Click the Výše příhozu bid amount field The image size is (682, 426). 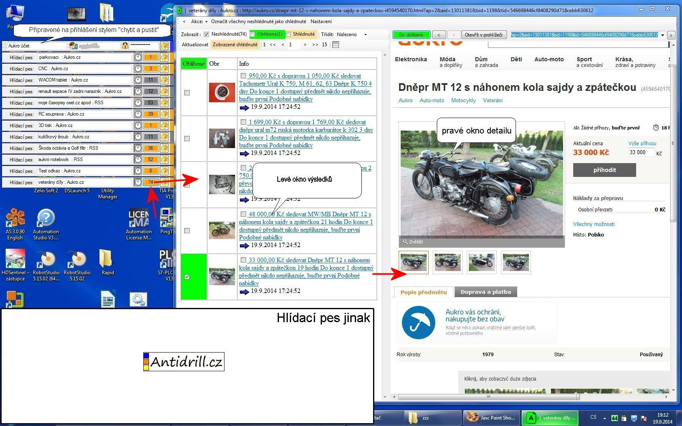(641, 153)
